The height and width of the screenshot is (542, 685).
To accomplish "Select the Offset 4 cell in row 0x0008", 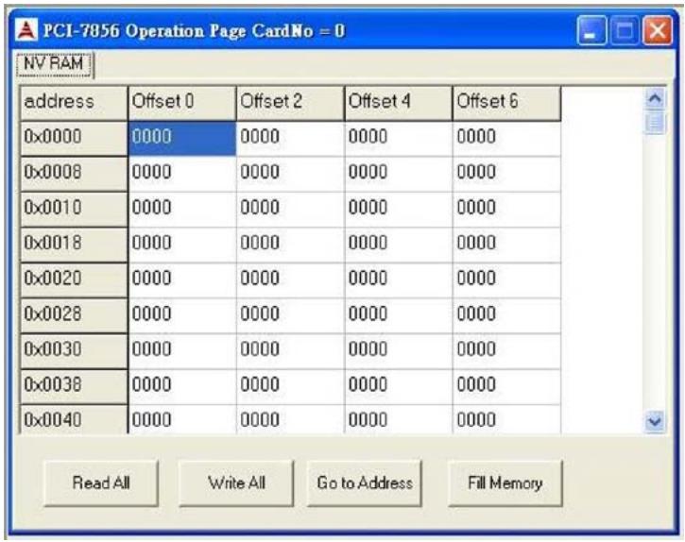I will (399, 174).
